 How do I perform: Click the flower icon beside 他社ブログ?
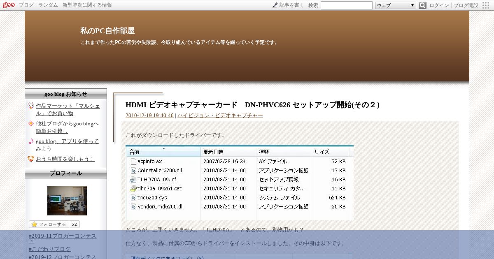tap(31, 123)
